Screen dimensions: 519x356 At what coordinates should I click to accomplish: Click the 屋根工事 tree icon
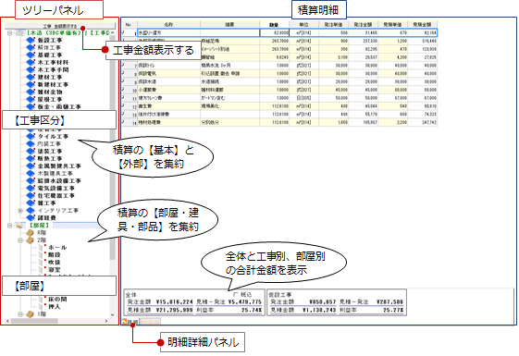coord(31,99)
